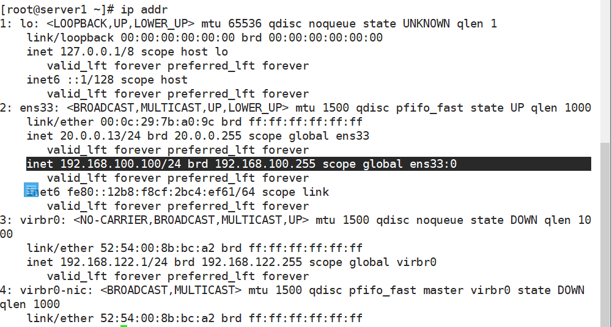
Task: Click the "2: ens33:" interface name
Action: tap(30, 108)
